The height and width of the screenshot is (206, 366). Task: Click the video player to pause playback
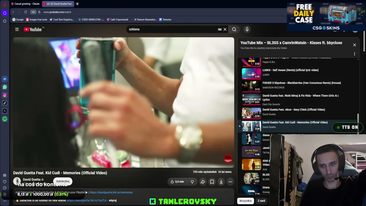[x=124, y=102]
